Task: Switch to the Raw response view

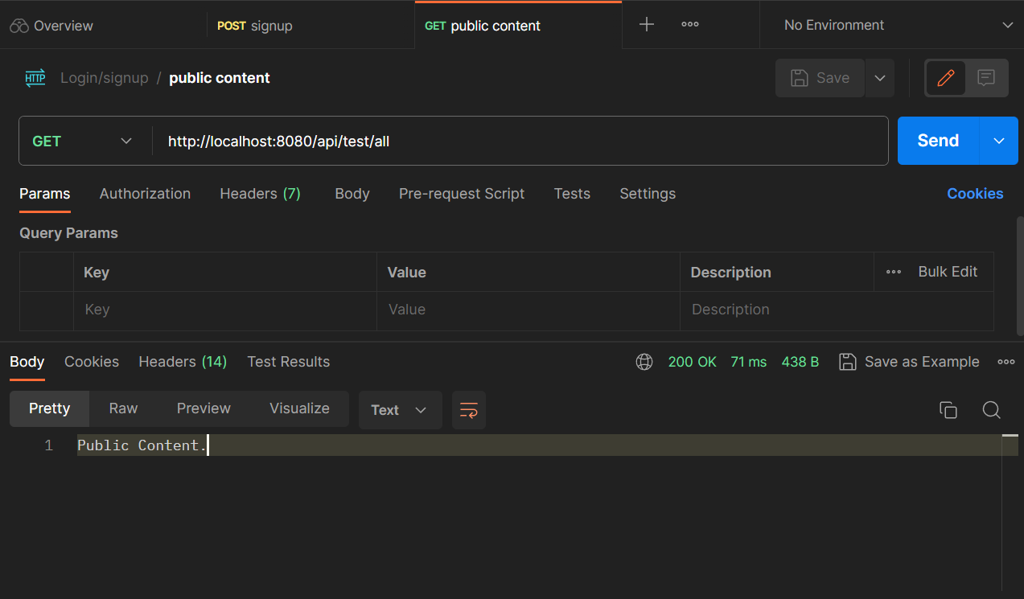Action: coord(122,408)
